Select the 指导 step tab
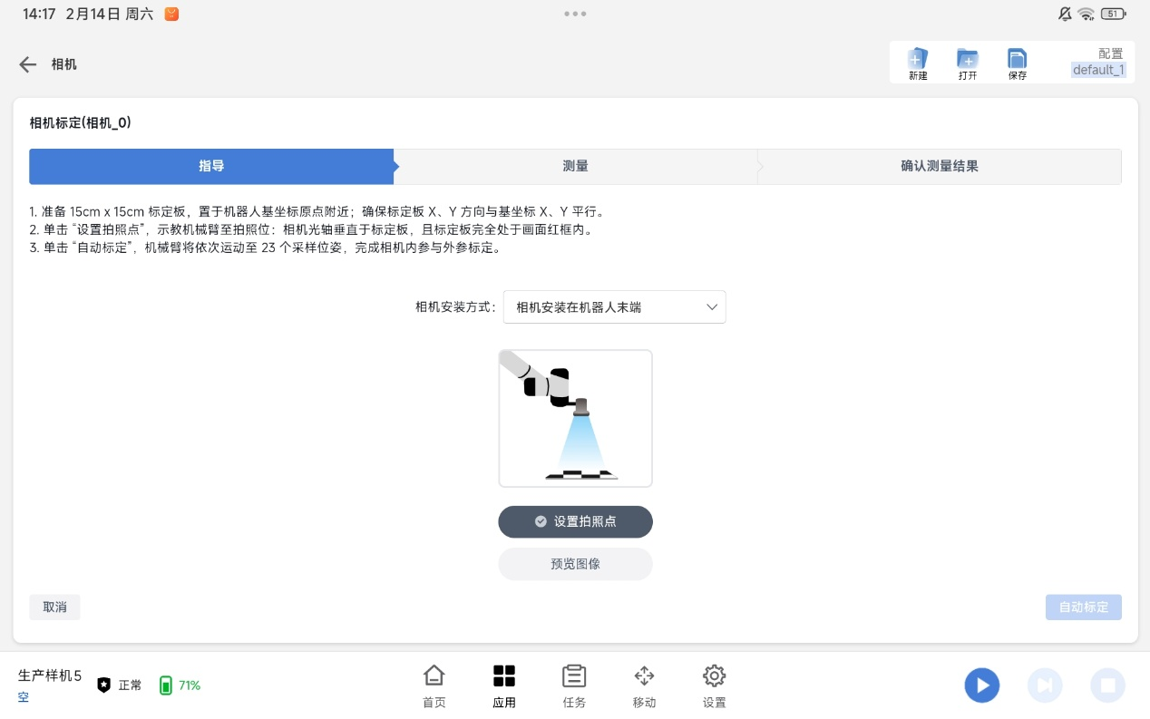Screen dimensions: 1150x719 pos(211,167)
